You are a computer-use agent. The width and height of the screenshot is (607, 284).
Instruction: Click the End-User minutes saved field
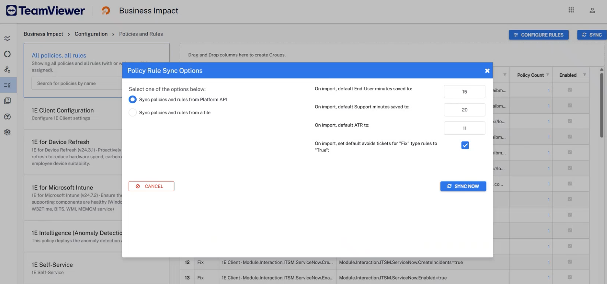(x=464, y=91)
